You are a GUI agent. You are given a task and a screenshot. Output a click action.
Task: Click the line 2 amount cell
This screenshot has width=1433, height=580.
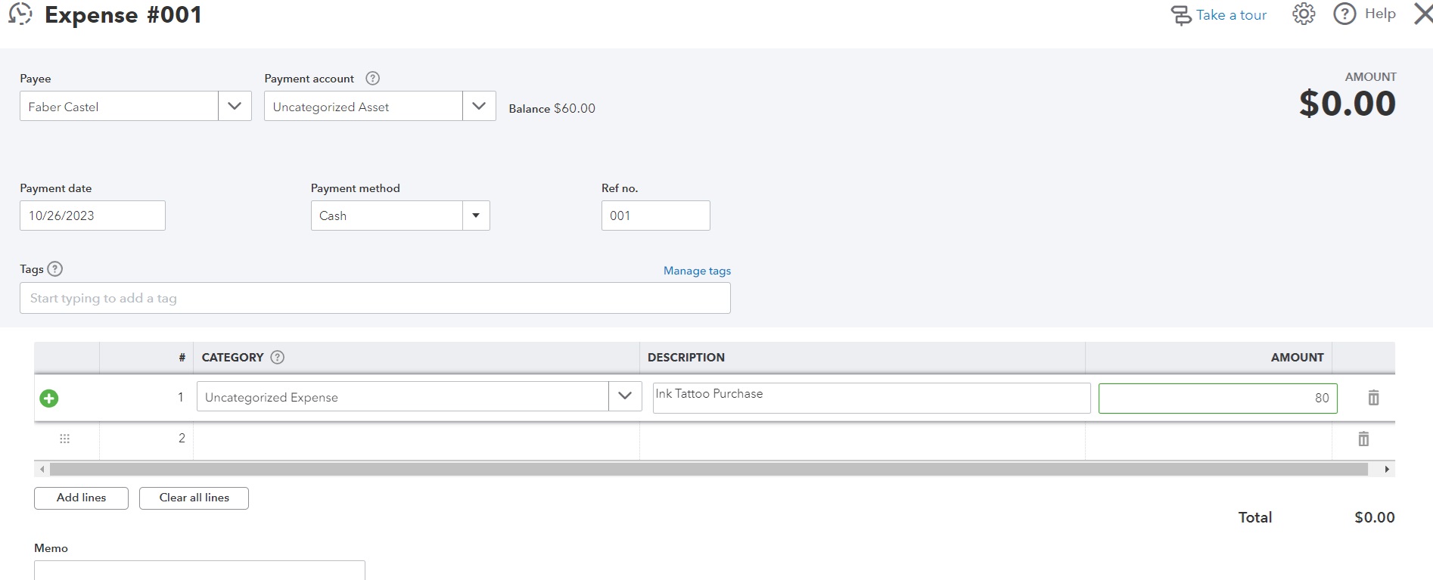point(1209,439)
